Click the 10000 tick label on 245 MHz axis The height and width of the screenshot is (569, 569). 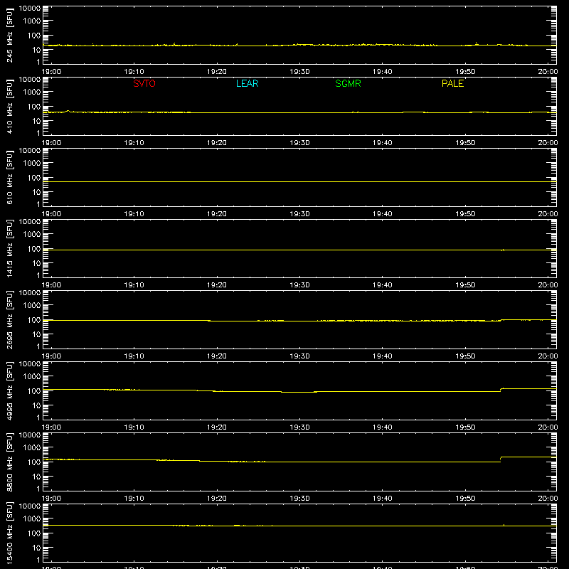pos(30,9)
